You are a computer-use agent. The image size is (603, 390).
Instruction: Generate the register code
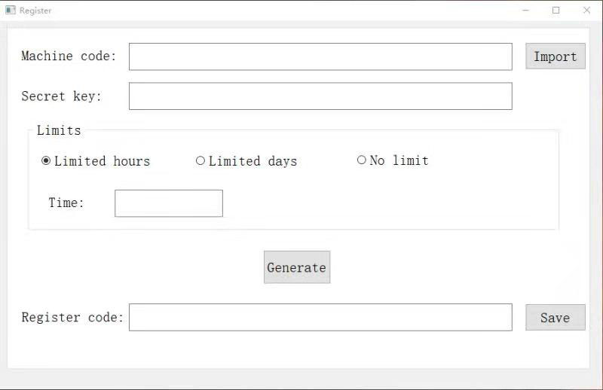tap(297, 267)
